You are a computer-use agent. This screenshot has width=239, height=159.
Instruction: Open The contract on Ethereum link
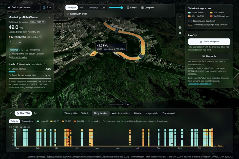(200, 84)
